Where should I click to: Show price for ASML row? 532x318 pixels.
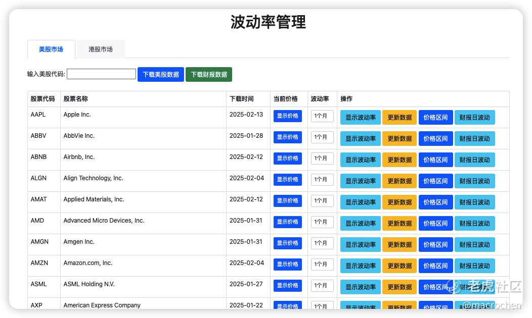click(288, 286)
